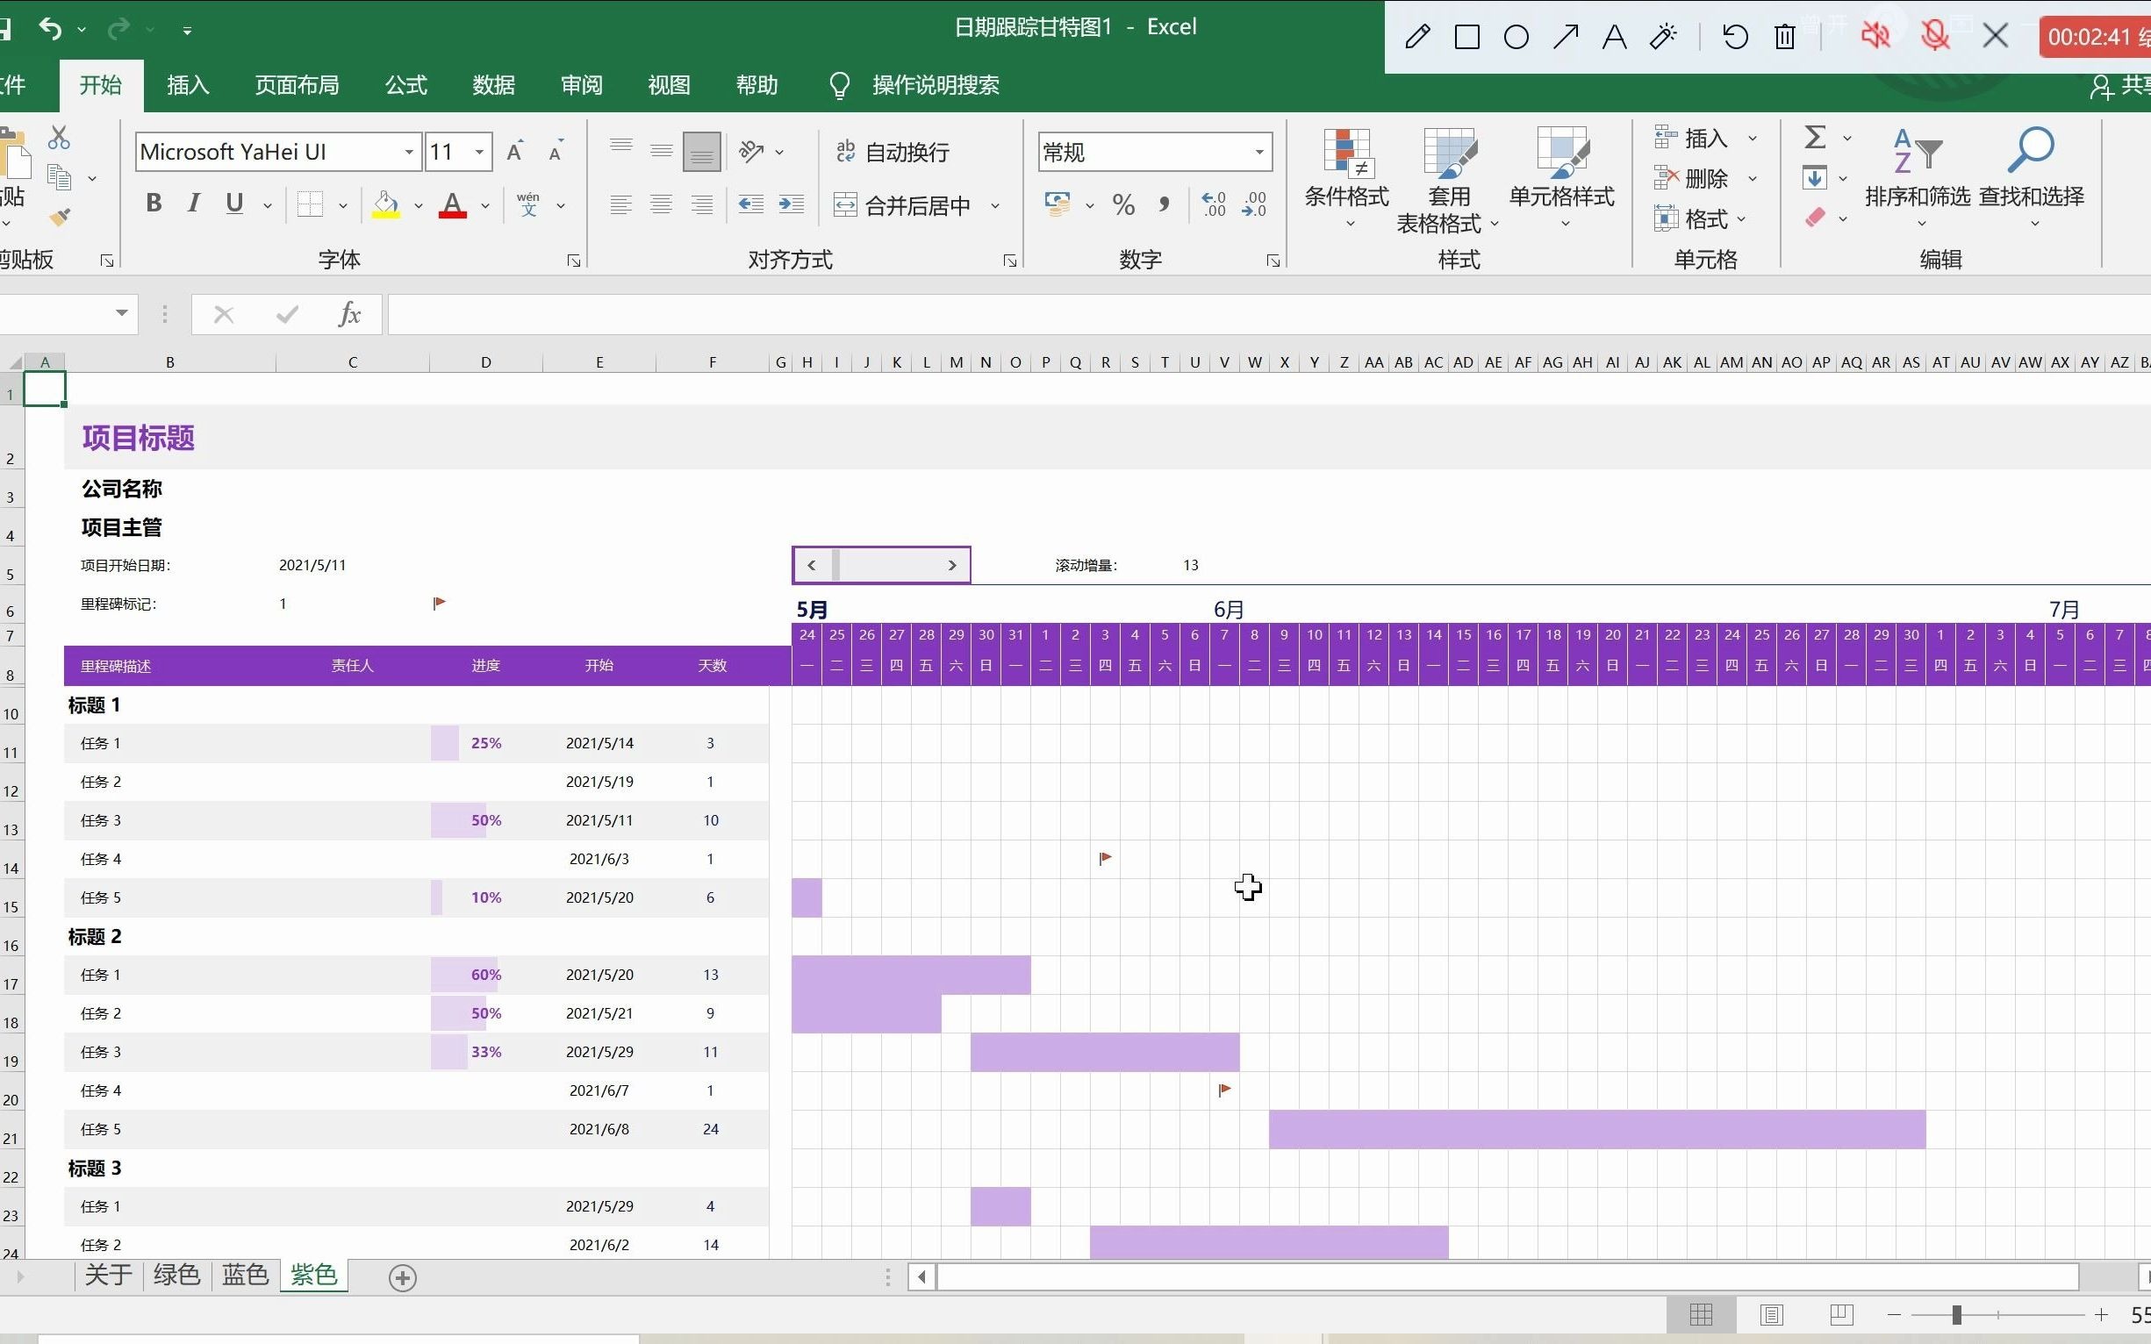Click the Undo arrow in quick access toolbar
2151x1344 pixels.
50,29
